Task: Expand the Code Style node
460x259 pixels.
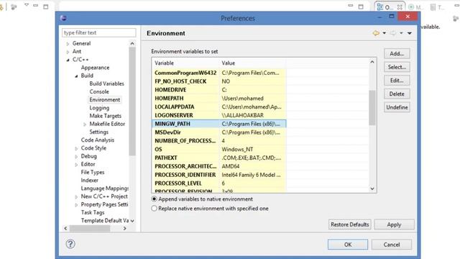Action: pyautogui.click(x=76, y=148)
